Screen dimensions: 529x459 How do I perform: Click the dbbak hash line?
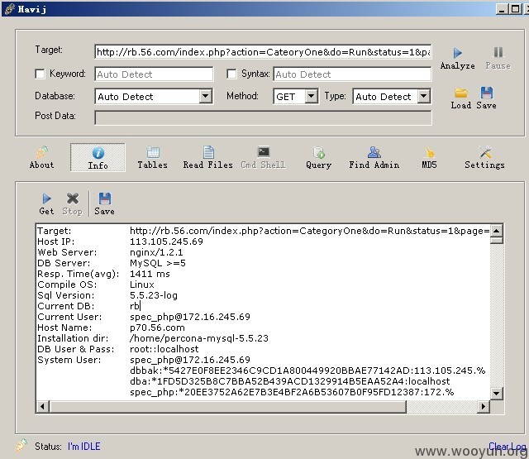[x=307, y=371]
